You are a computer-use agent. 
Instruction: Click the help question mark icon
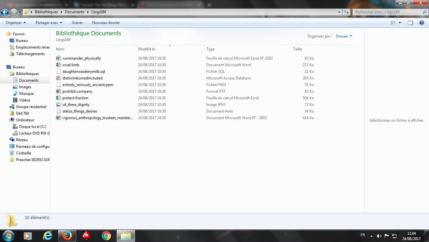pyautogui.click(x=421, y=23)
